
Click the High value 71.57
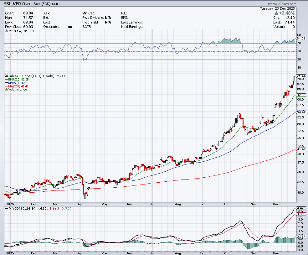(28, 18)
